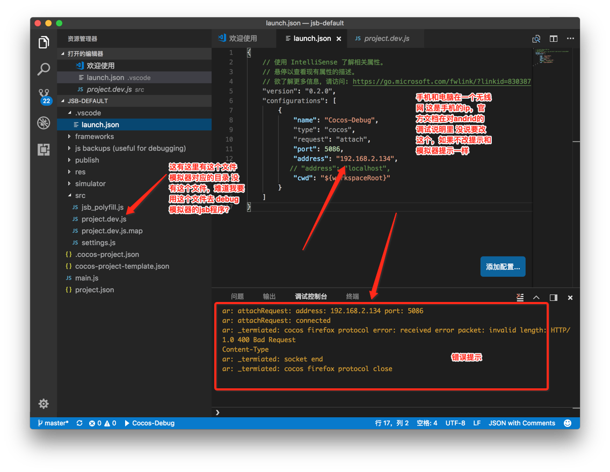The image size is (610, 472).
Task: Open the editor more actions ellipsis
Action: click(x=570, y=39)
